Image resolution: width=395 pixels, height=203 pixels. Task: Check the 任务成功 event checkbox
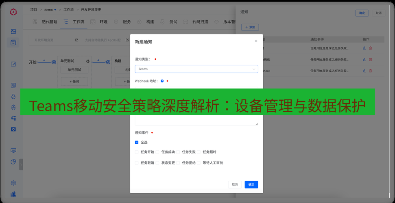[x=157, y=152]
